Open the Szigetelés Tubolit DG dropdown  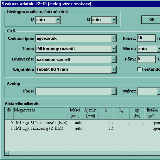pos(114,70)
